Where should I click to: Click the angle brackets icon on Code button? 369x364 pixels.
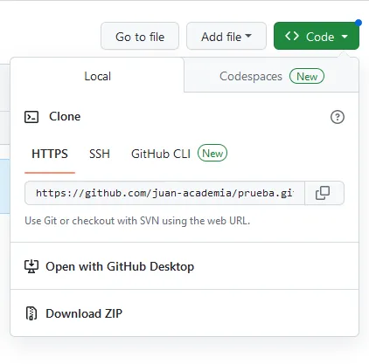click(292, 36)
